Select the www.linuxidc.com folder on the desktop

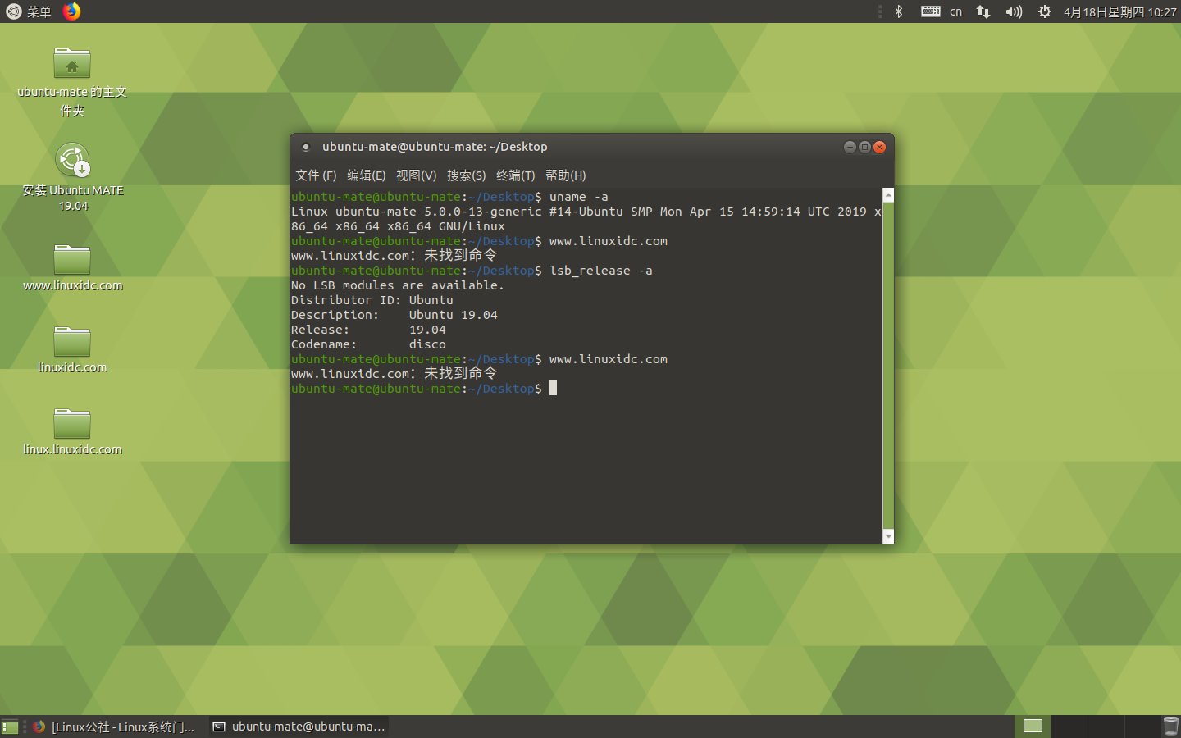click(x=72, y=267)
